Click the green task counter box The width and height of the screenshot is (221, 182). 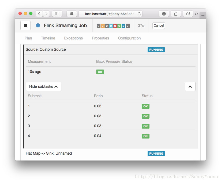tap(119, 26)
